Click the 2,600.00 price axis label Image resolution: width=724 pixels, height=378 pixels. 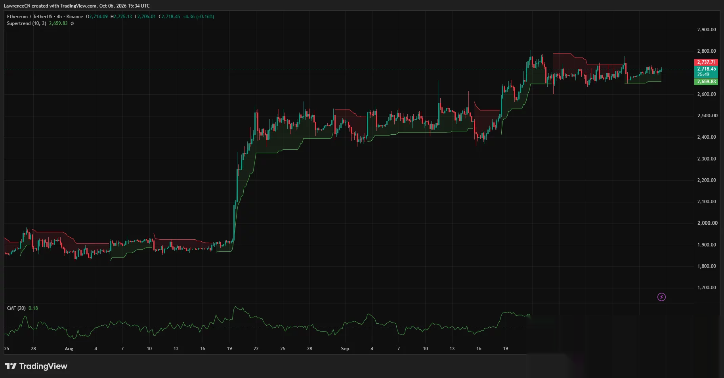(x=707, y=94)
